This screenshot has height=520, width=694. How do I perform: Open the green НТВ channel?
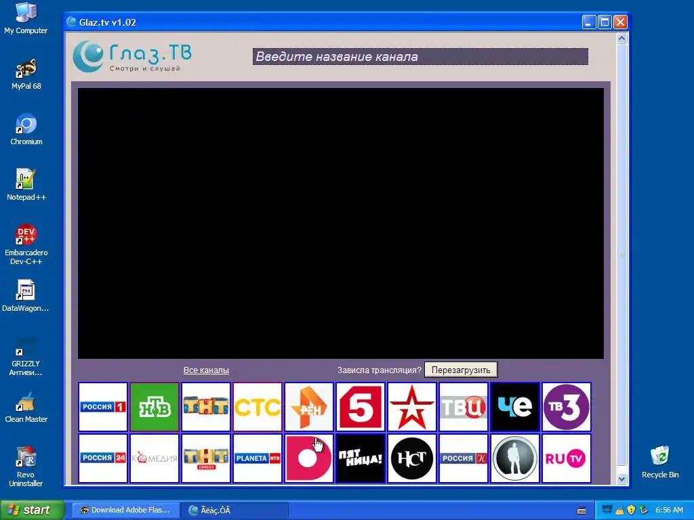pos(155,407)
